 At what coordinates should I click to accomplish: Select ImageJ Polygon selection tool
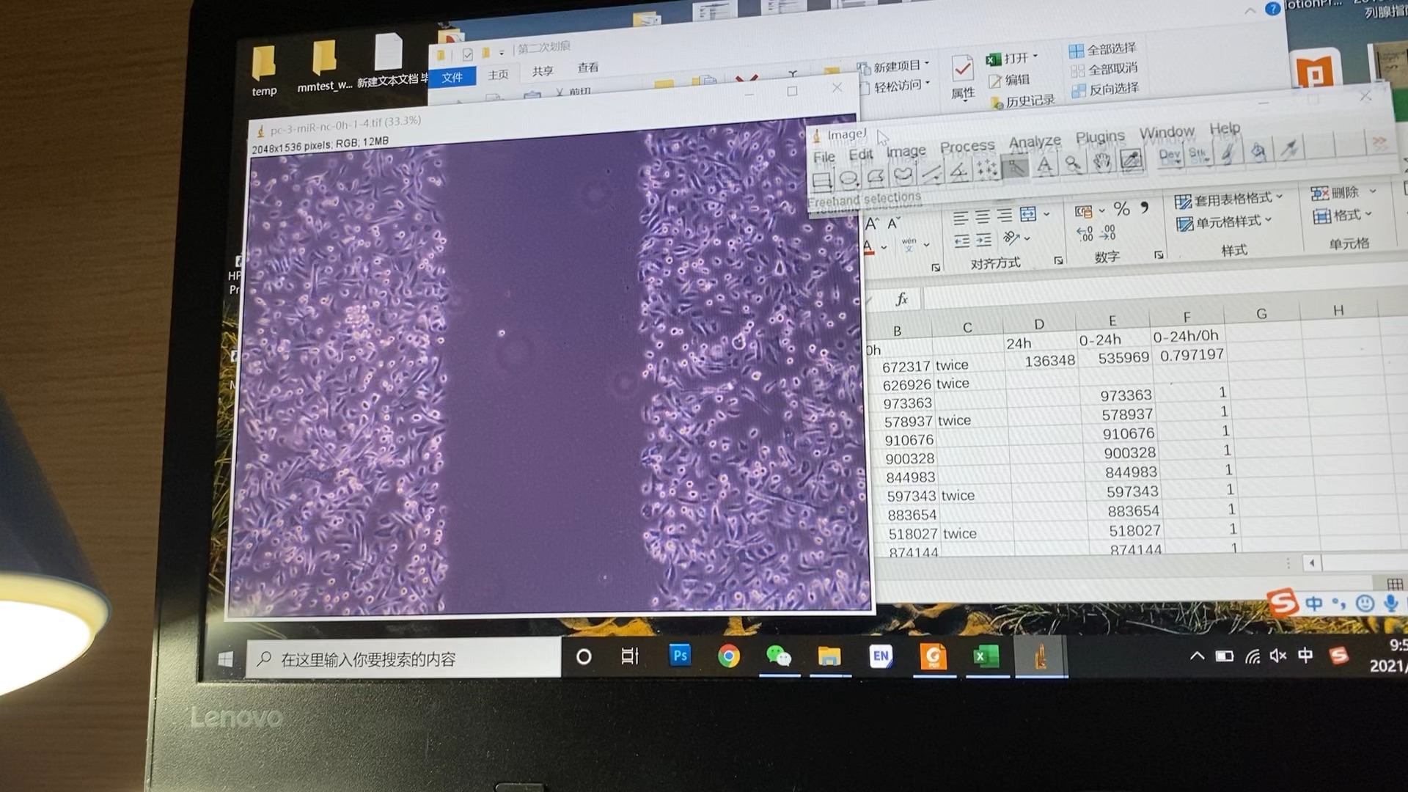876,177
